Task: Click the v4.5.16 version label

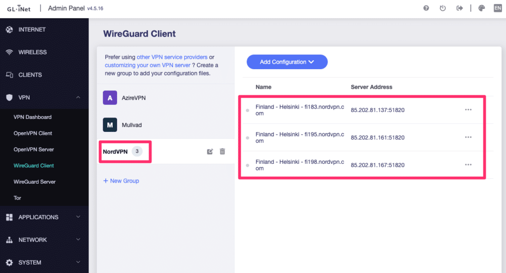Action: (x=95, y=9)
